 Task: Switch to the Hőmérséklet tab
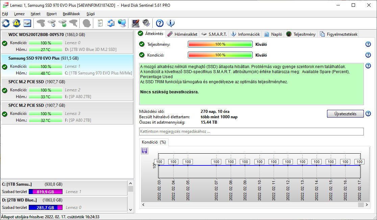tap(183, 34)
